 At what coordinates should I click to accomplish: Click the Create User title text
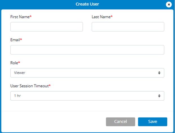87,4
